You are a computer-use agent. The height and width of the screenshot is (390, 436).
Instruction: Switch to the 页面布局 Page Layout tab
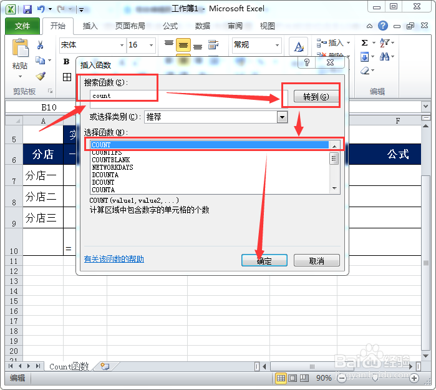(x=130, y=26)
